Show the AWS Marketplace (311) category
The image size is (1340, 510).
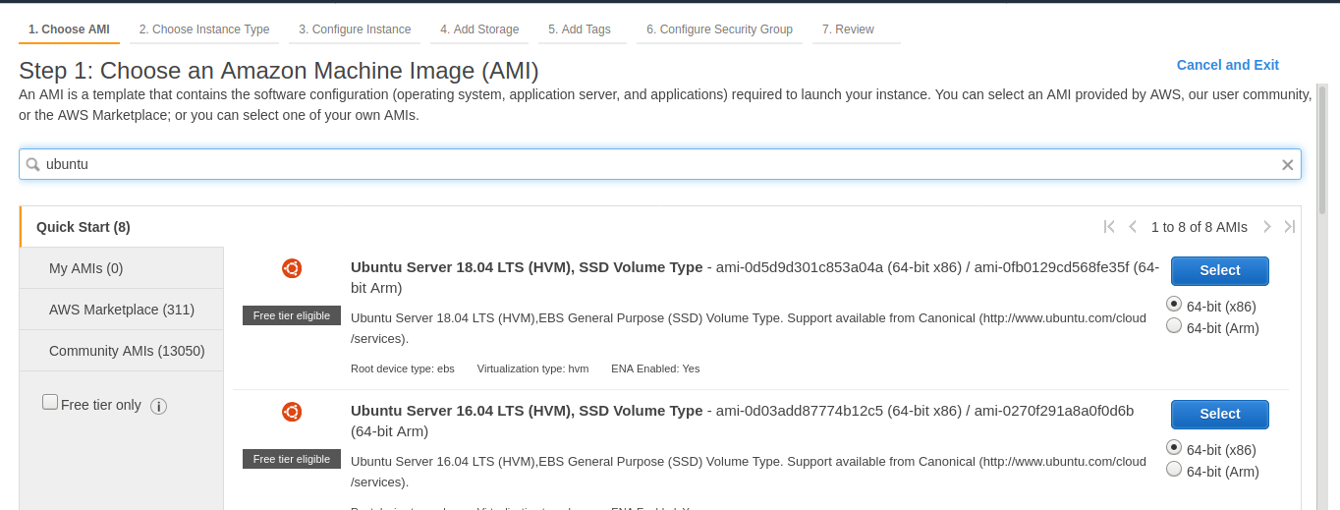coord(122,310)
